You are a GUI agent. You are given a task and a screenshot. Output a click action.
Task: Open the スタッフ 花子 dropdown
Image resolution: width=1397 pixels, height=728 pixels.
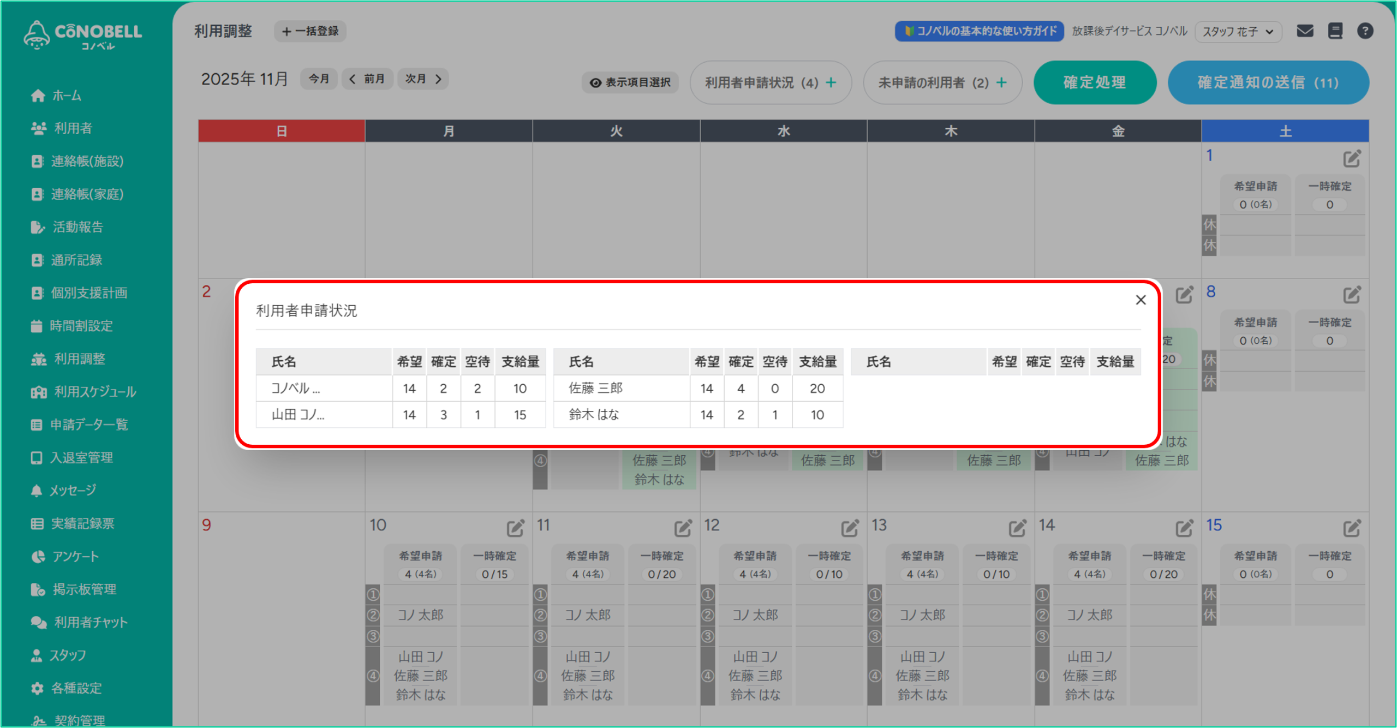(1238, 32)
